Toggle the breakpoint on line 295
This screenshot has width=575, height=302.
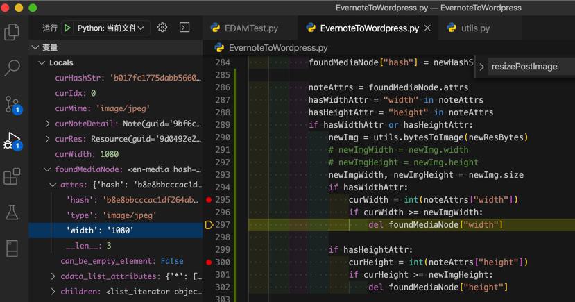point(209,200)
